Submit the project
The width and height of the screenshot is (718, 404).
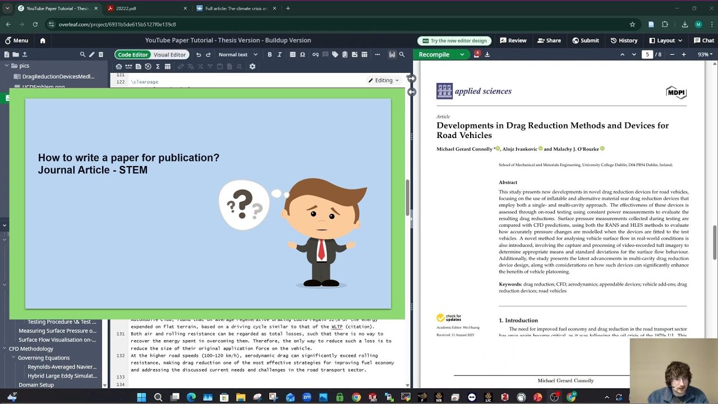coord(586,40)
